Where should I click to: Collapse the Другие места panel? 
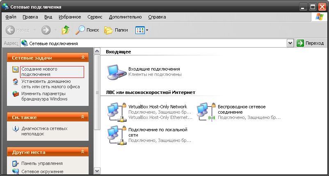point(83,152)
